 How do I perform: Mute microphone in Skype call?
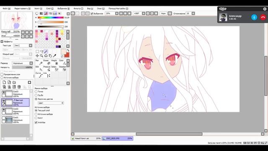[254, 17]
